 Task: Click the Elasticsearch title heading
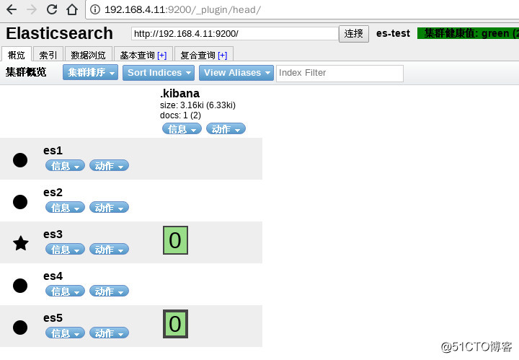pos(60,33)
